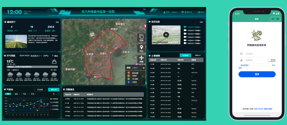The height and width of the screenshot is (125, 287).
Task: Expand 详情 in the 基地简介 panel
Action: [x=57, y=22]
